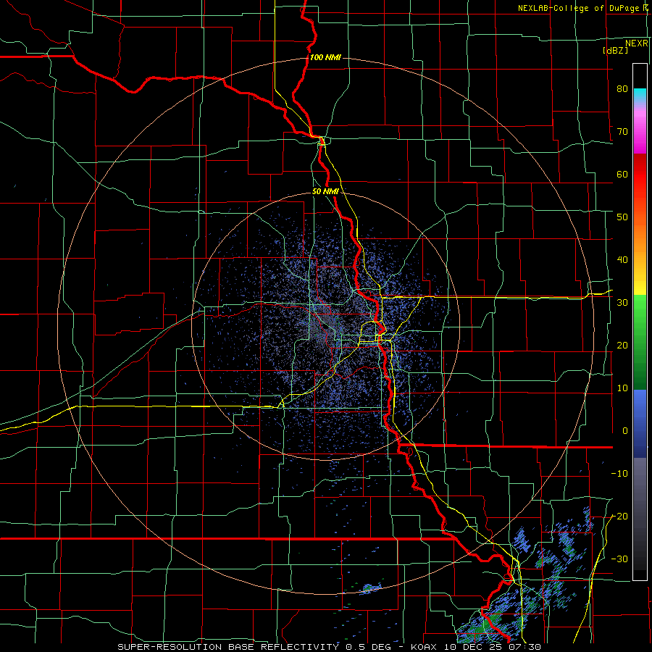
Task: Click the 30 value on the dBZ scale
Action: coord(622,303)
